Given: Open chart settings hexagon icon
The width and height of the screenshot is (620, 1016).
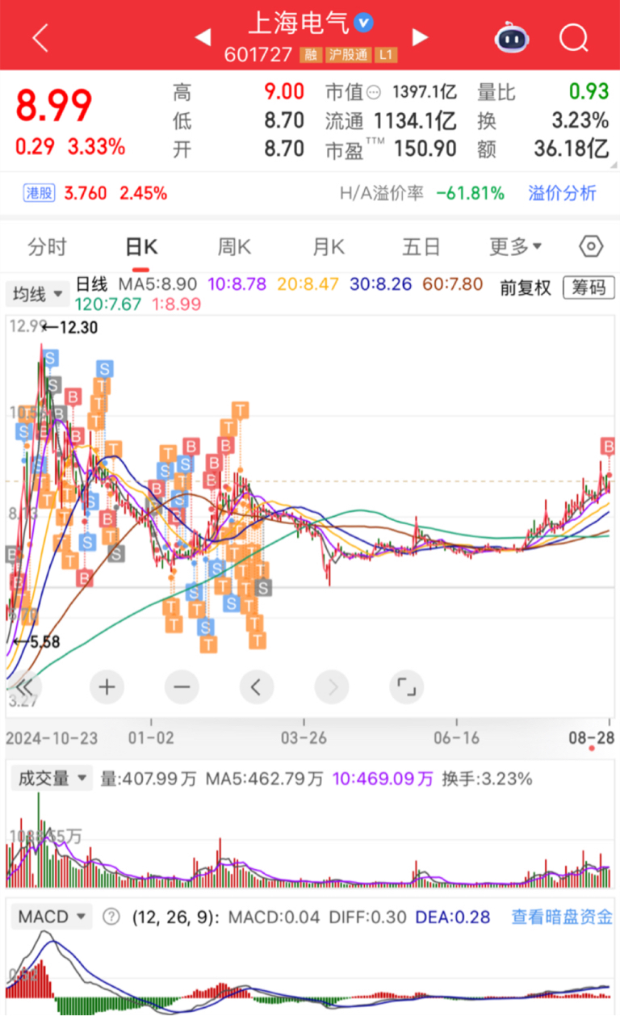Looking at the screenshot, I should click(592, 246).
